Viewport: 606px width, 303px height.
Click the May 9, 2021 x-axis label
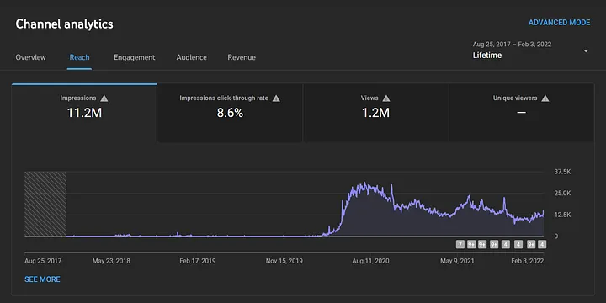(x=457, y=261)
